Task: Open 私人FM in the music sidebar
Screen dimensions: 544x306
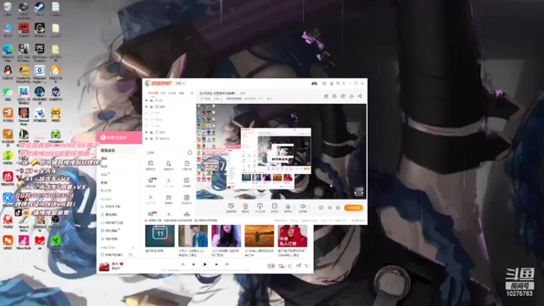Action: [x=106, y=190]
